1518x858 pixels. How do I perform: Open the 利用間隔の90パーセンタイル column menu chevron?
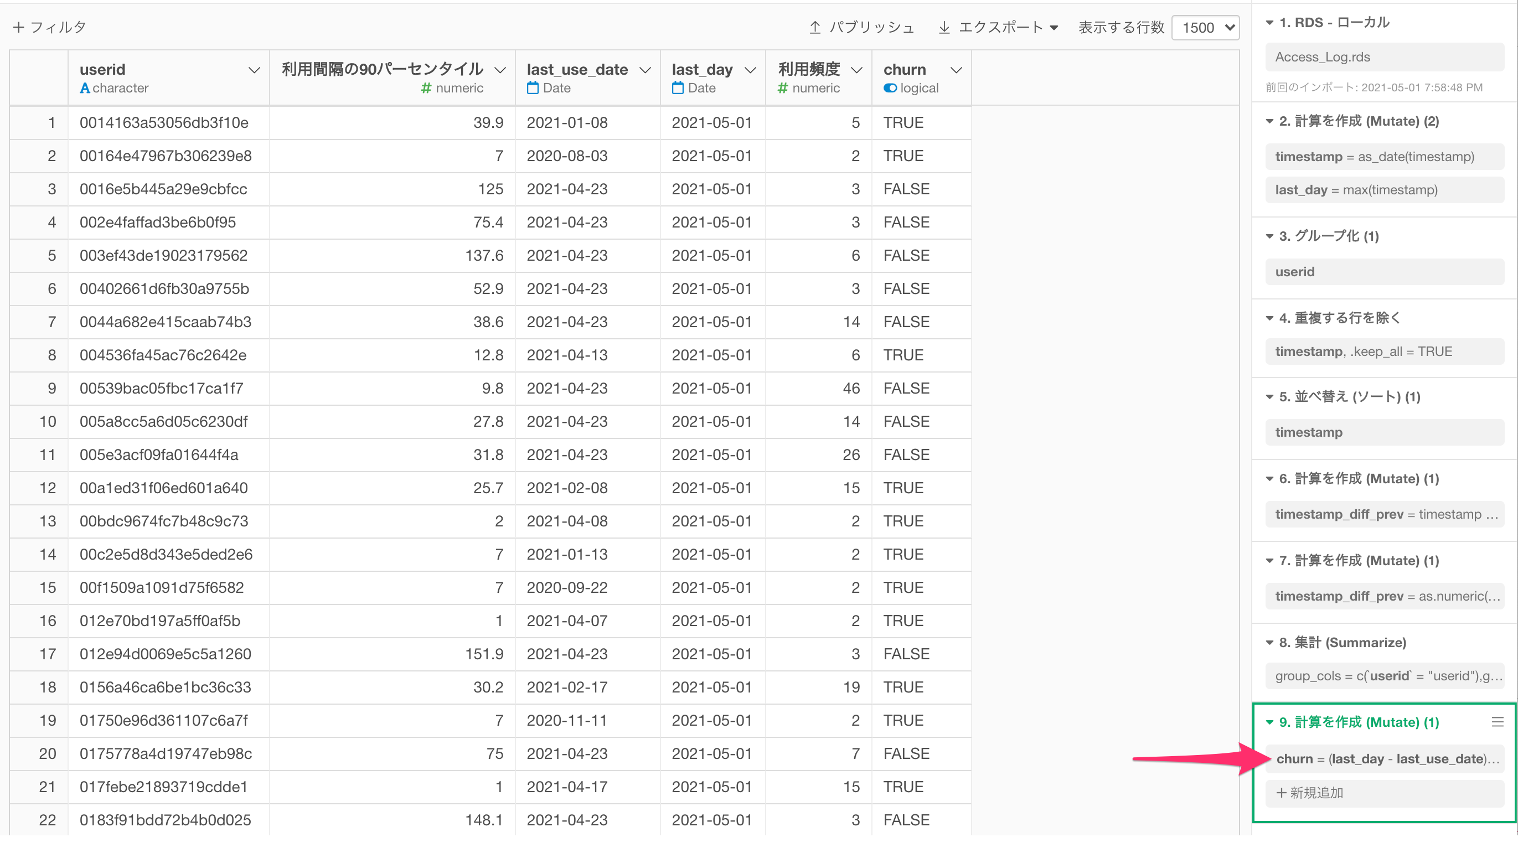pos(500,70)
